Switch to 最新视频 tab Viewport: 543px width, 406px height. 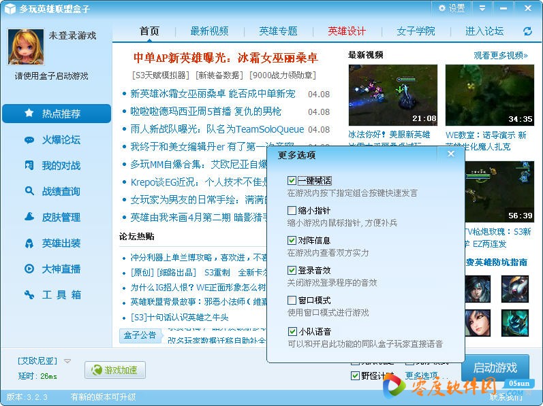[x=210, y=31]
